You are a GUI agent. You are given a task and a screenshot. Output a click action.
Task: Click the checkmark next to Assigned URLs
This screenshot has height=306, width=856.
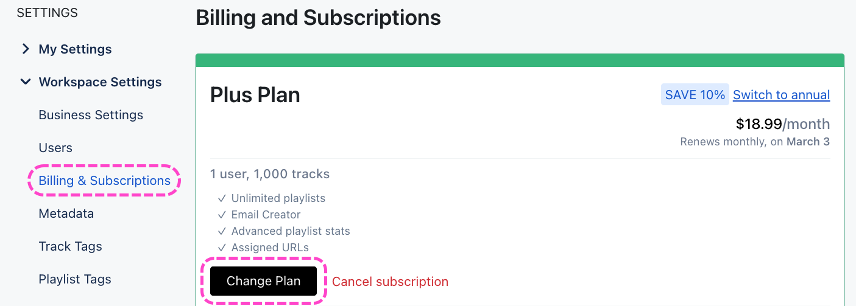(222, 248)
